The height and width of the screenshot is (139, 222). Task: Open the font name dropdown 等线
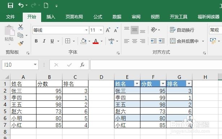86,30
